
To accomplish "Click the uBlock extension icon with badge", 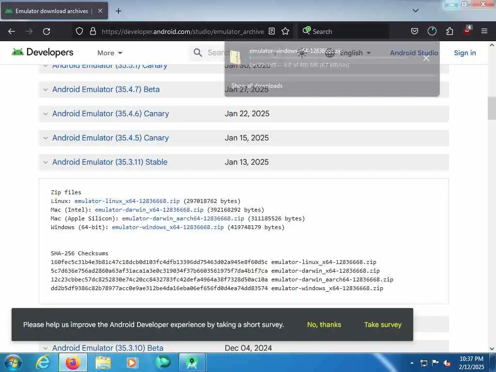I will point(467,31).
